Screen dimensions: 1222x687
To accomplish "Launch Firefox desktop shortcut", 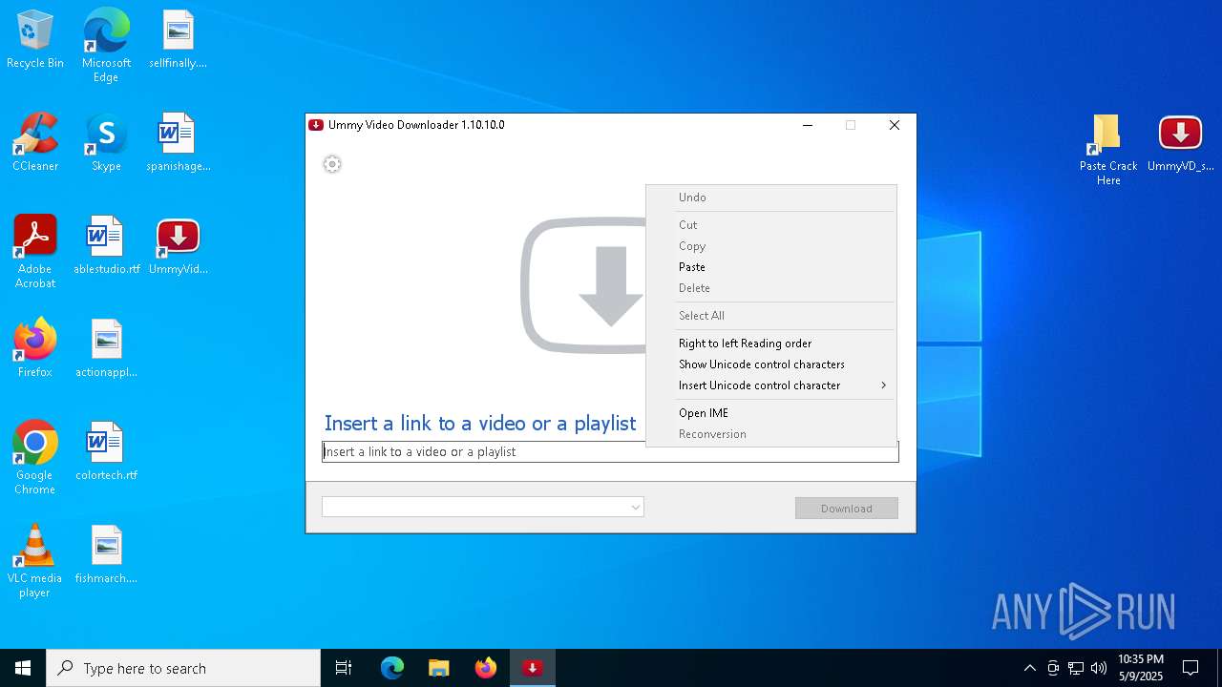I will (x=35, y=349).
